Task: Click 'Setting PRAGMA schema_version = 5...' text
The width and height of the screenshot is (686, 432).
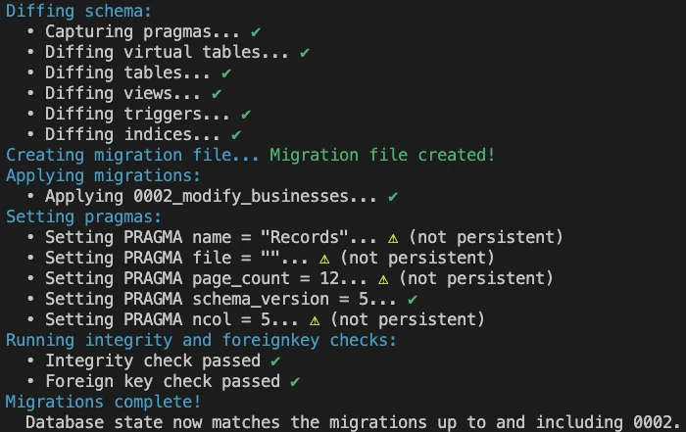Action: [220, 299]
